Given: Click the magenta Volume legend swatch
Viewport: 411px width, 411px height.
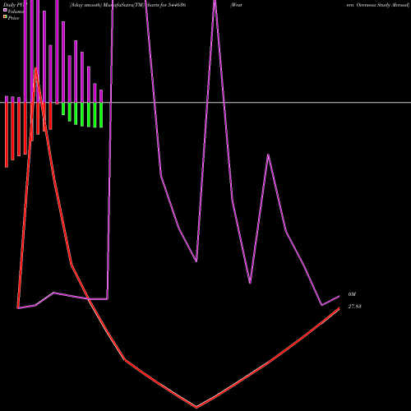Looking at the screenshot, I should [5, 10].
